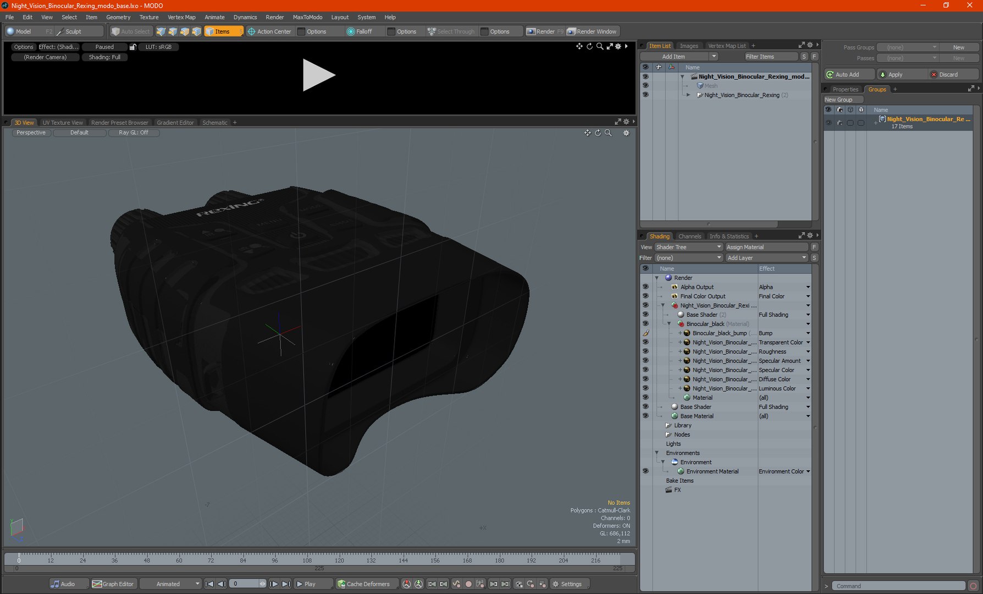Open the Render menu

pyautogui.click(x=275, y=17)
